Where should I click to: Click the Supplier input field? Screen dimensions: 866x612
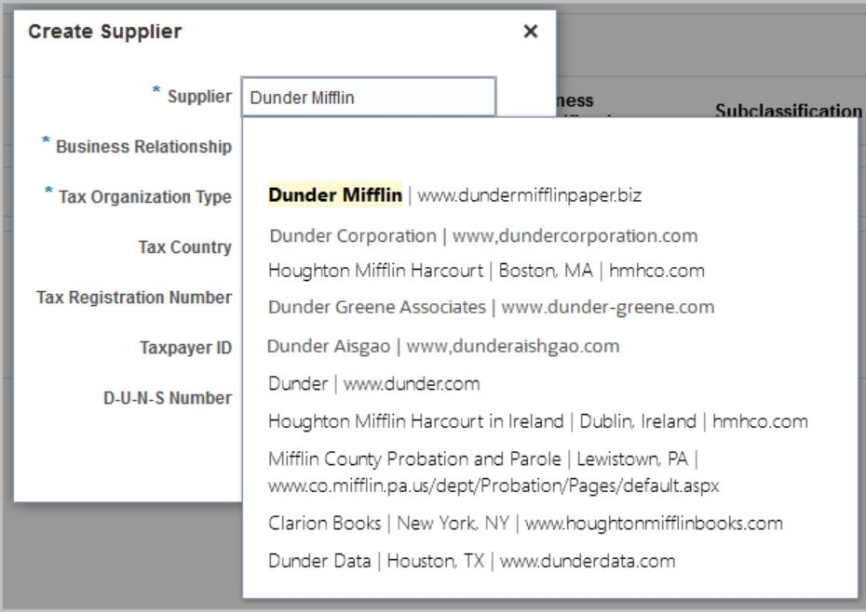(x=369, y=97)
